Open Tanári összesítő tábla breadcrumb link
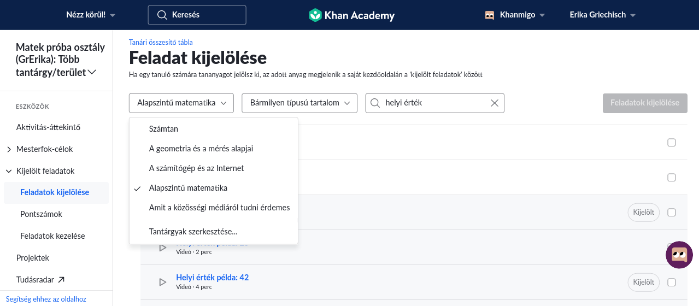This screenshot has height=306, width=699. coord(161,42)
